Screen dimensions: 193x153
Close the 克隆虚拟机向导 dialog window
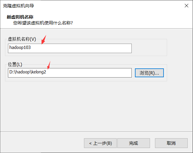187,6
